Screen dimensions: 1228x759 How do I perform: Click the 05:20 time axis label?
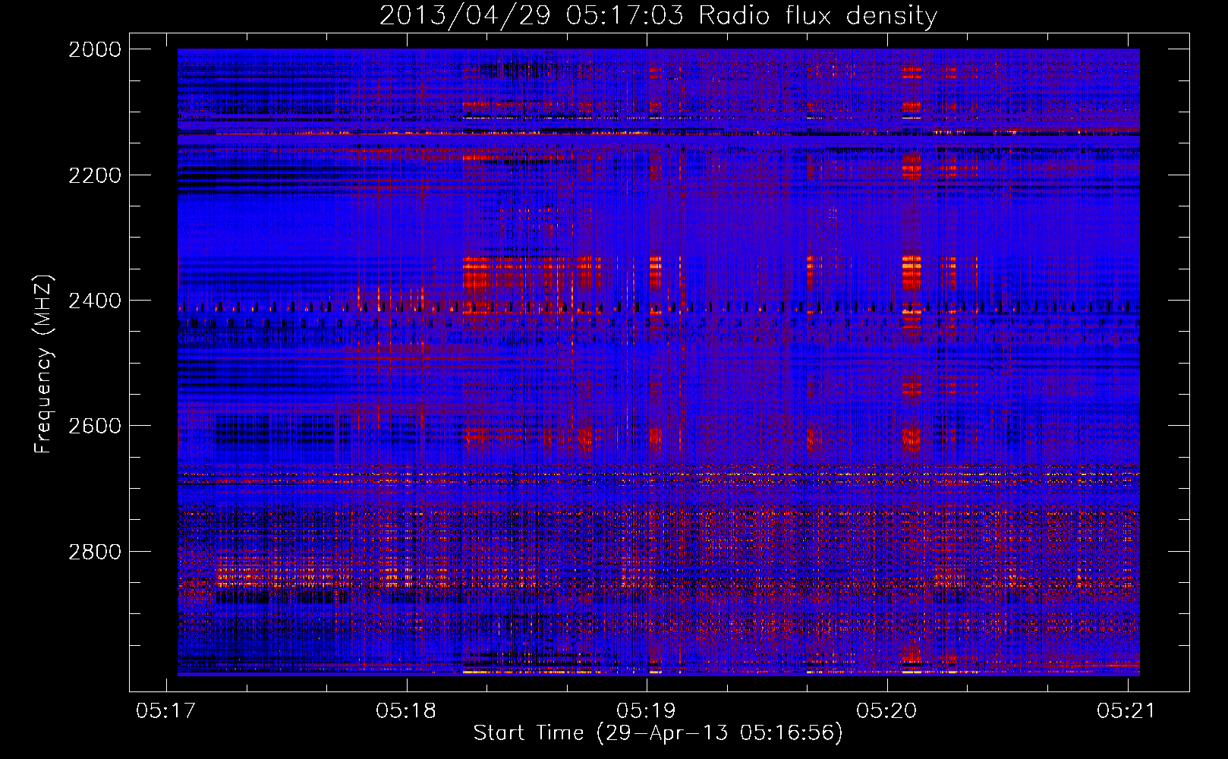886,710
